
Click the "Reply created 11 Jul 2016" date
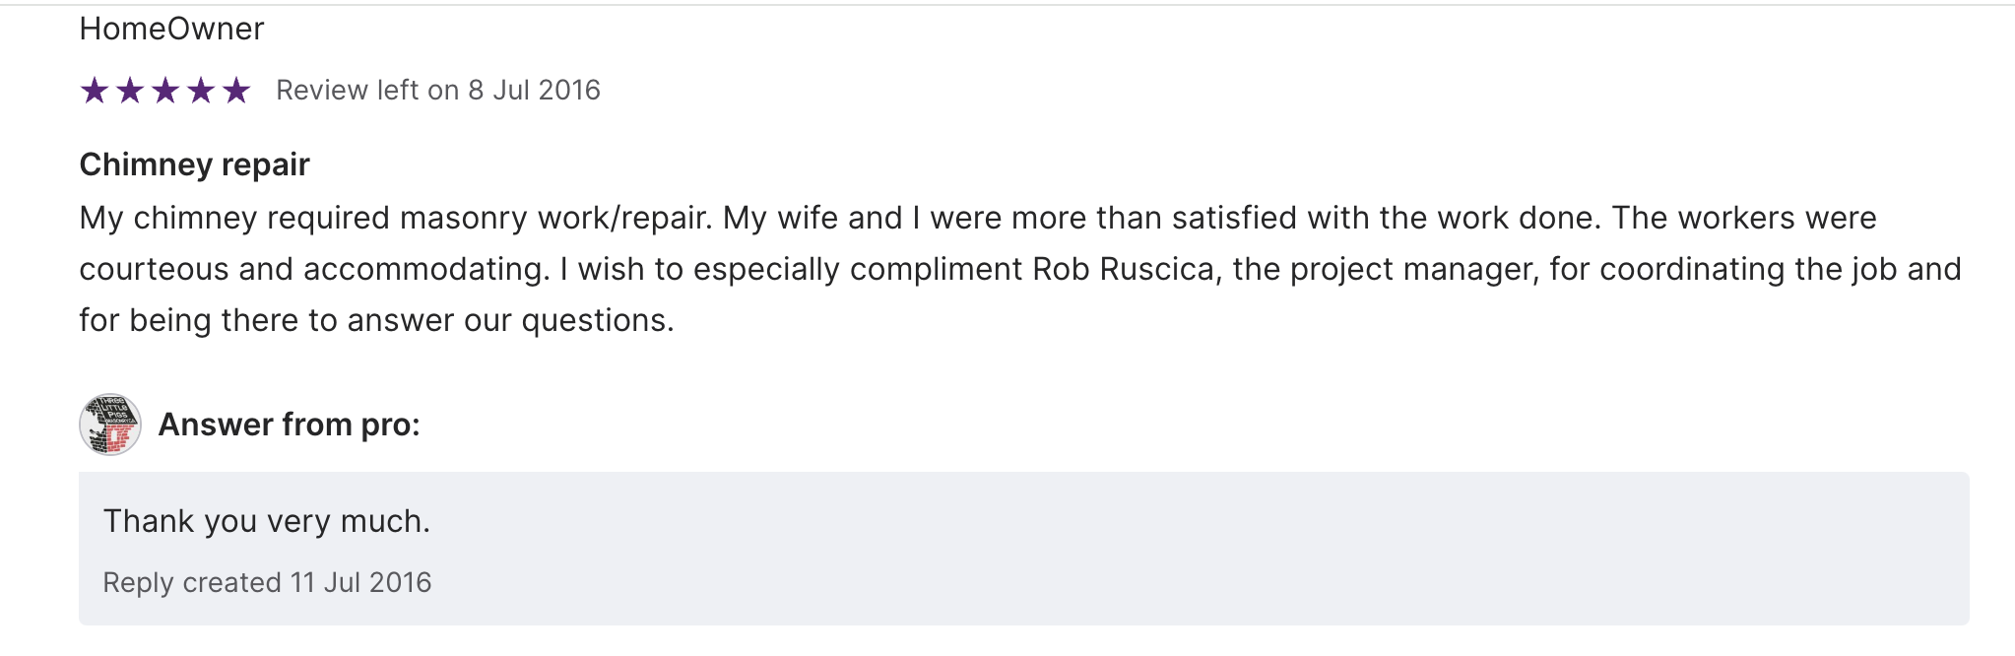(x=267, y=583)
